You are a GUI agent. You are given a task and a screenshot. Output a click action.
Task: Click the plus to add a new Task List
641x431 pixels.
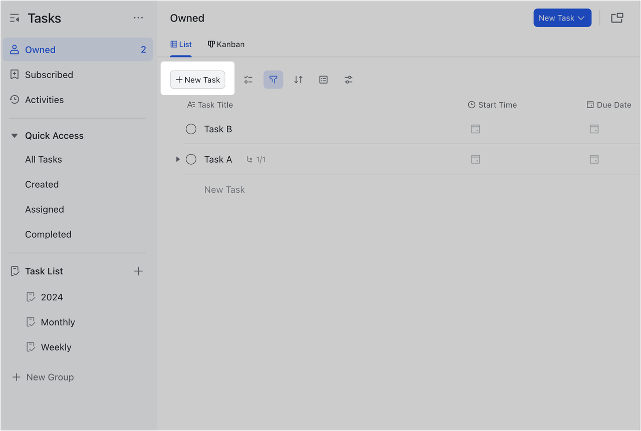(138, 271)
